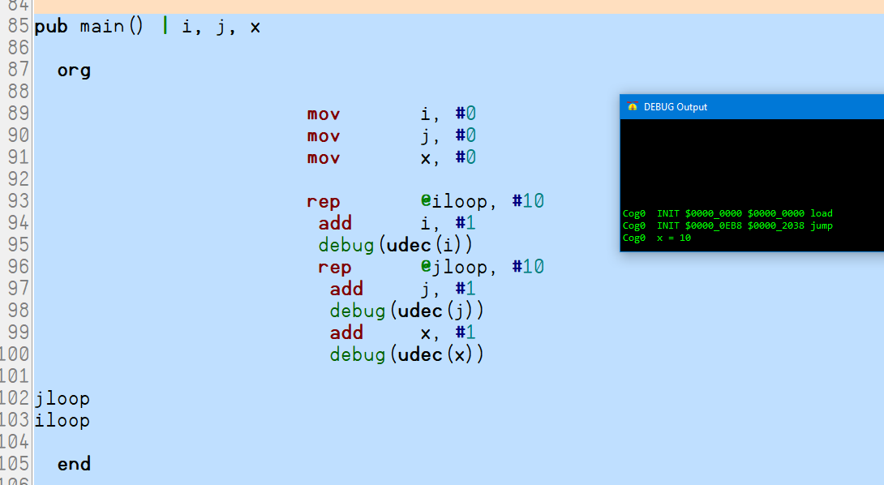Click the 'add x, #1' instruction
The width and height of the screenshot is (884, 485).
(402, 333)
